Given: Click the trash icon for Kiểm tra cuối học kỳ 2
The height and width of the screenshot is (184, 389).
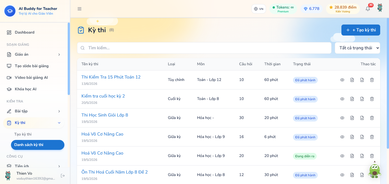Looking at the screenshot, I should [372, 99].
